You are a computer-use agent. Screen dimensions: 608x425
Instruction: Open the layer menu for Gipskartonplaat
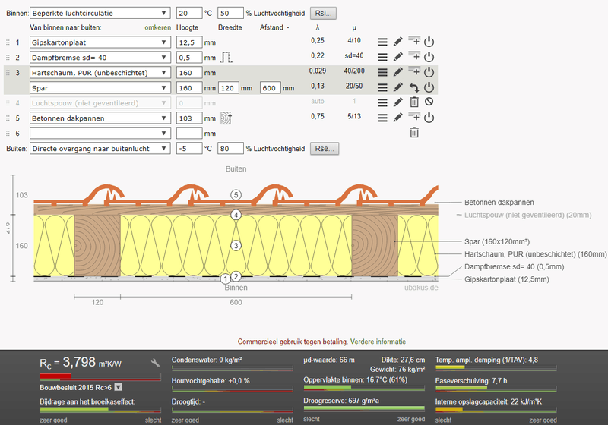tap(382, 42)
